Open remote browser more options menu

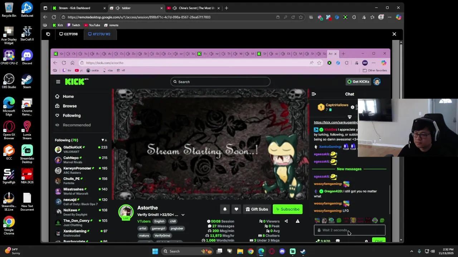click(374, 63)
